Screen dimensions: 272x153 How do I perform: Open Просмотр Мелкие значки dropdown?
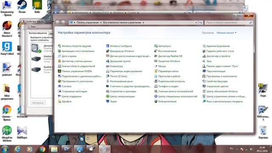227,33
